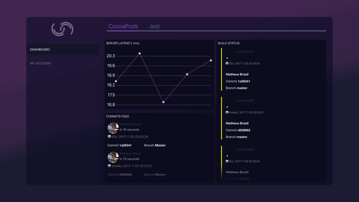The image size is (359, 202).
Task: Click the 18.9 level data point on the chart
Action: coord(187,74)
